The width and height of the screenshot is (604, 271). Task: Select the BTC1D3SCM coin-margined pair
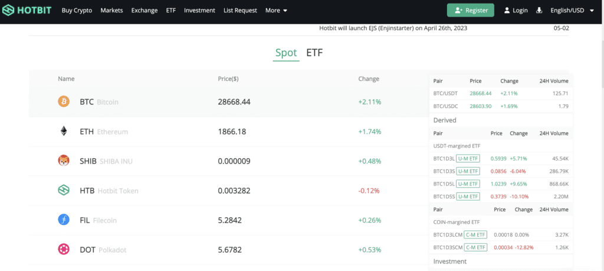(501, 247)
